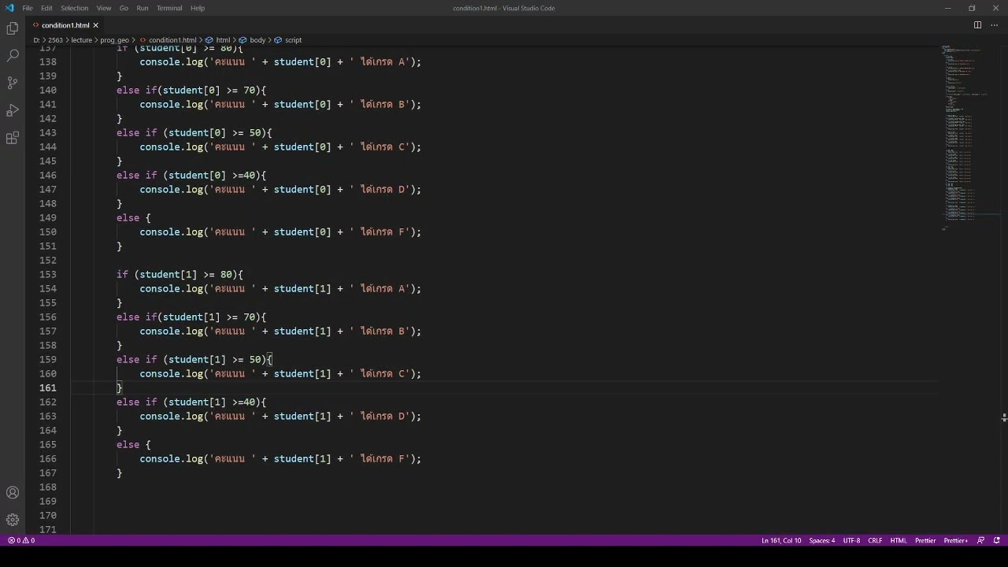Open the notifications bell in status bar
Screen dimensions: 1008x567
[x=997, y=540]
